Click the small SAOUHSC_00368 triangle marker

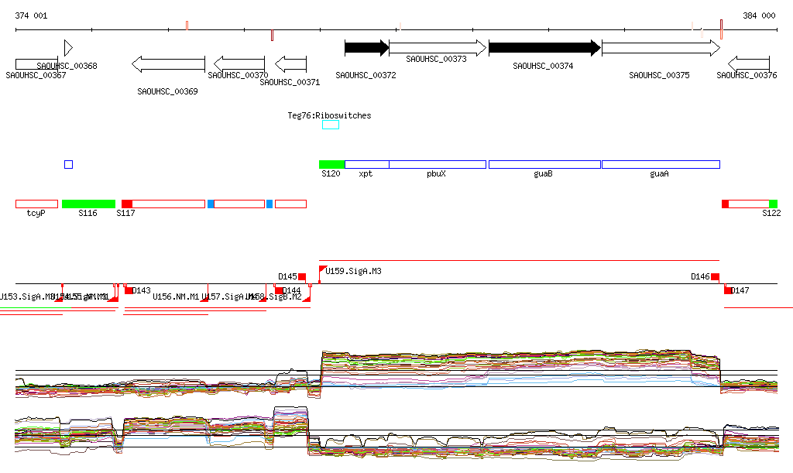click(68, 48)
